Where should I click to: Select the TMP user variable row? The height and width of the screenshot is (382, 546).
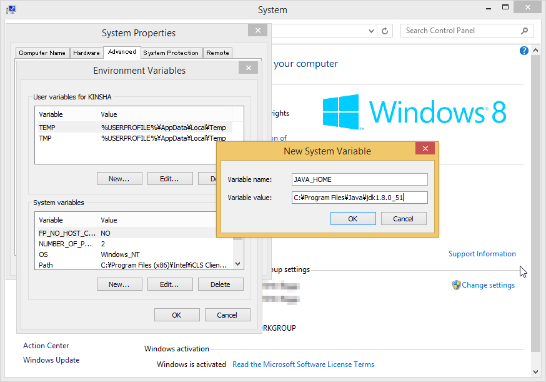(x=134, y=138)
